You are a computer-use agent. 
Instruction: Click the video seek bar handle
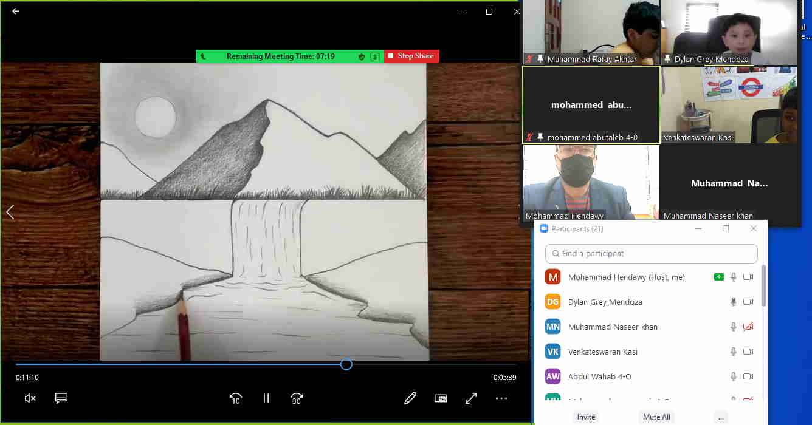point(346,364)
